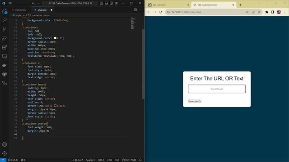The height and width of the screenshot is (162, 289).
Task: Open the Run and Debug view
Action: tap(5, 38)
